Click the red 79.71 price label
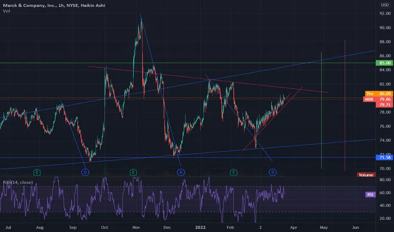Screen dimensions: 394x232 coord(384,105)
